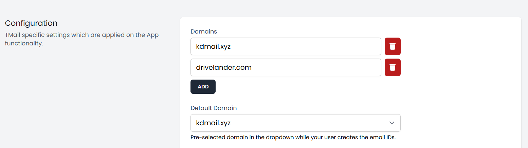Place cursor at end of kdmail.xyz domain entry
This screenshot has width=528, height=148.
point(232,46)
